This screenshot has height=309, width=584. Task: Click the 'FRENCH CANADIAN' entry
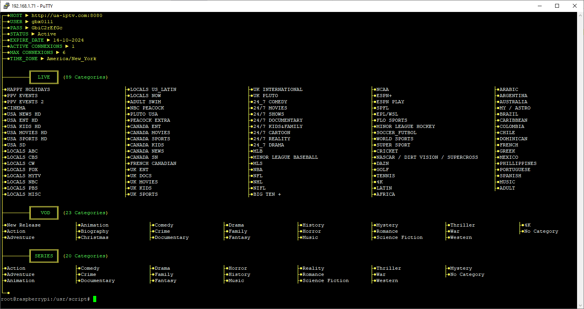tap(153, 163)
